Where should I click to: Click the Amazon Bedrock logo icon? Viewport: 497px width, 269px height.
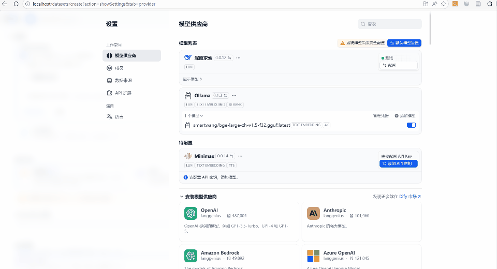pyautogui.click(x=191, y=256)
